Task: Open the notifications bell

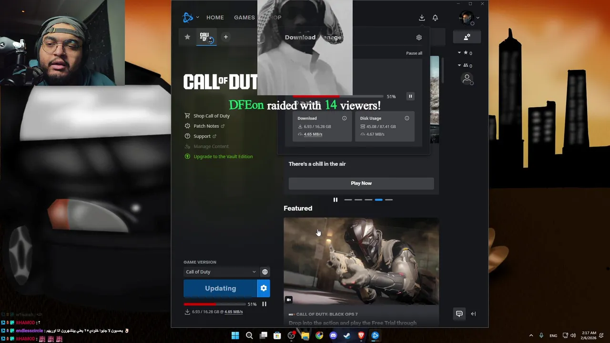Action: [x=435, y=18]
